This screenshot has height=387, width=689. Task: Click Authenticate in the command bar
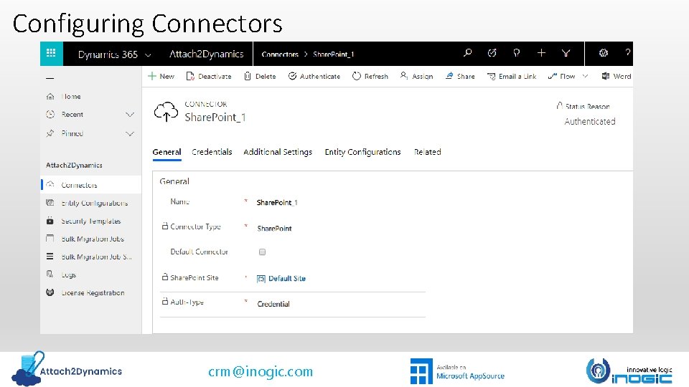pyautogui.click(x=314, y=76)
